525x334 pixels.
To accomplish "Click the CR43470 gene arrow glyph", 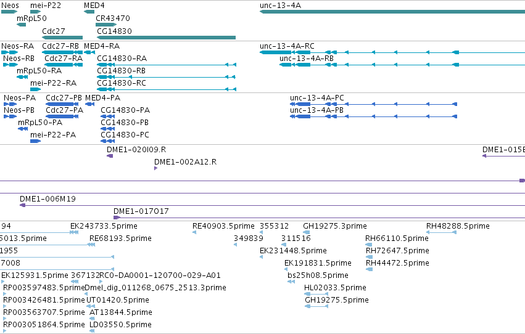I will point(106,25).
